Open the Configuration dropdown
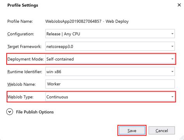This screenshot has width=184, height=140. click(x=110, y=34)
